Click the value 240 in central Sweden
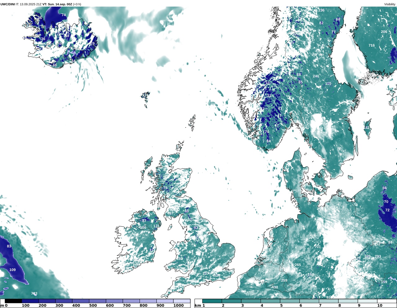The width and height of the screenshot is (397, 308). pos(316,76)
